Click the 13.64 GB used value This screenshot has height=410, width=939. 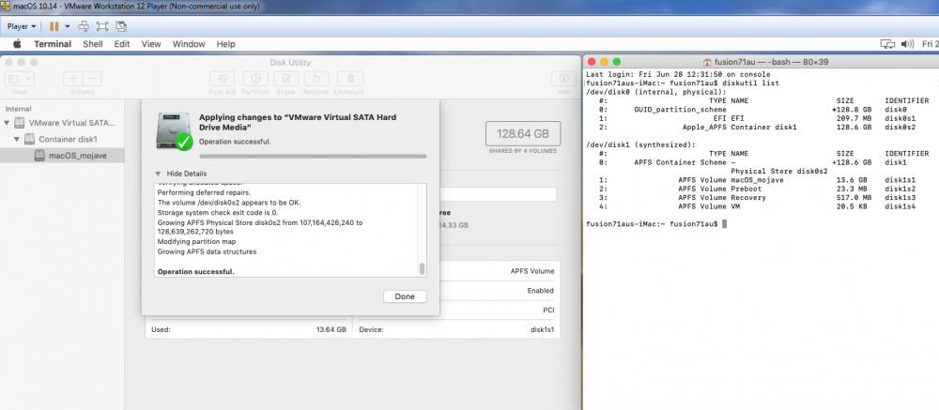[331, 329]
